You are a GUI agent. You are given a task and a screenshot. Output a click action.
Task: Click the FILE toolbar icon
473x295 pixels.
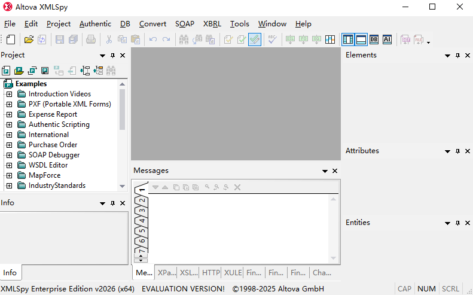419,39
